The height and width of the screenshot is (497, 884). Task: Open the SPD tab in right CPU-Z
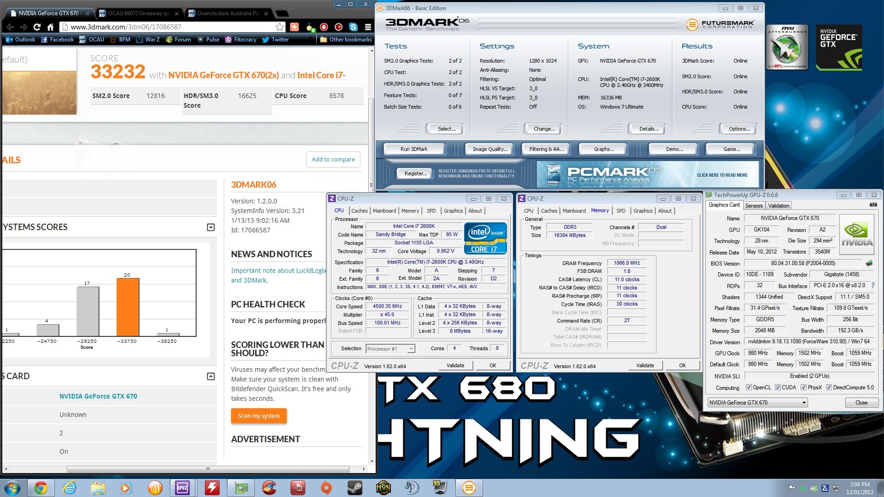[621, 211]
